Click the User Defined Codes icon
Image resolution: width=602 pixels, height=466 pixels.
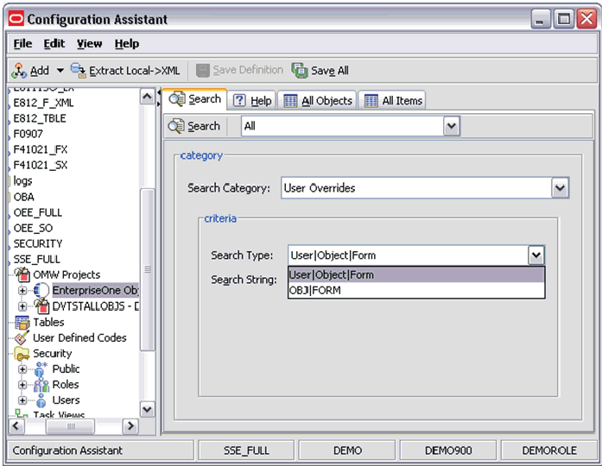click(22, 338)
